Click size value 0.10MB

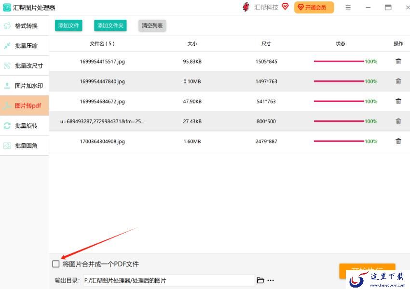192,81
